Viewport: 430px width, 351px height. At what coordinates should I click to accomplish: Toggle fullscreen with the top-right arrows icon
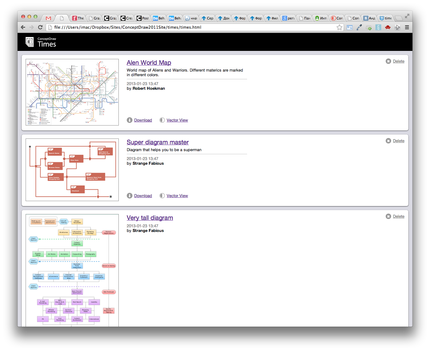(x=407, y=16)
